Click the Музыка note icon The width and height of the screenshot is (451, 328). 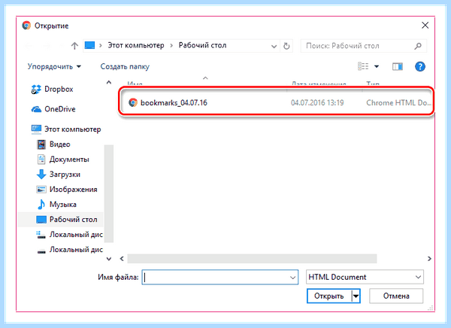[41, 205]
